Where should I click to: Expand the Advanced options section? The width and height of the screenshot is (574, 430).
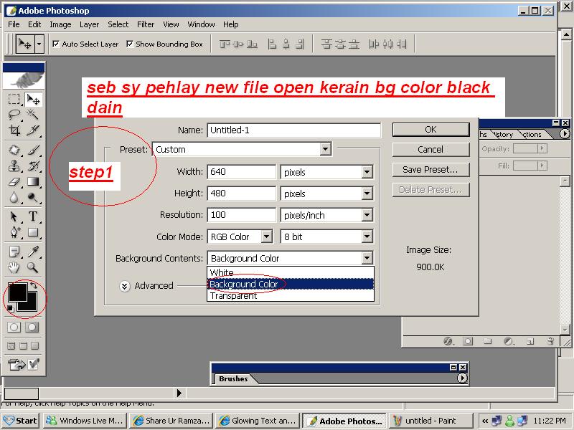pyautogui.click(x=124, y=286)
